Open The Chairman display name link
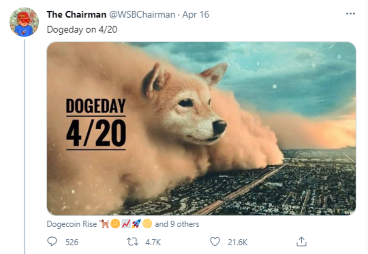The height and width of the screenshot is (254, 368). tap(76, 15)
